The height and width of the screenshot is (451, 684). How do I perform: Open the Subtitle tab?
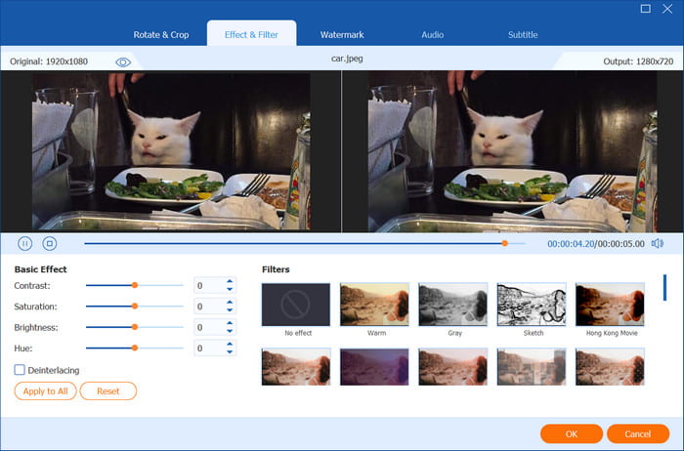tap(523, 35)
